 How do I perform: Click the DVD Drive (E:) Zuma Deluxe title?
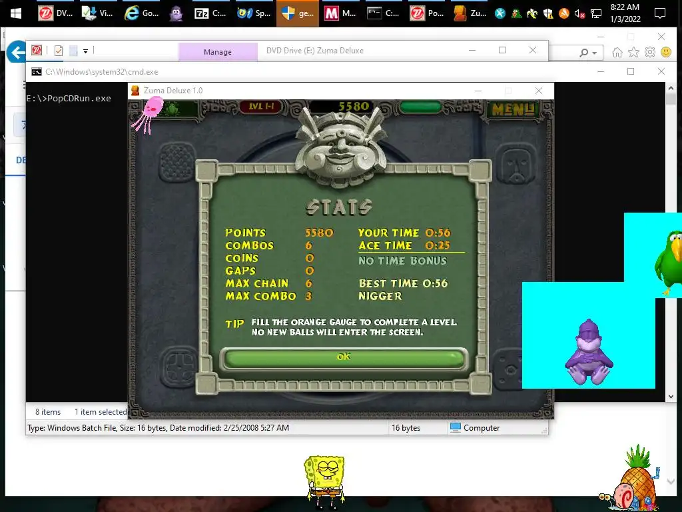coord(315,51)
